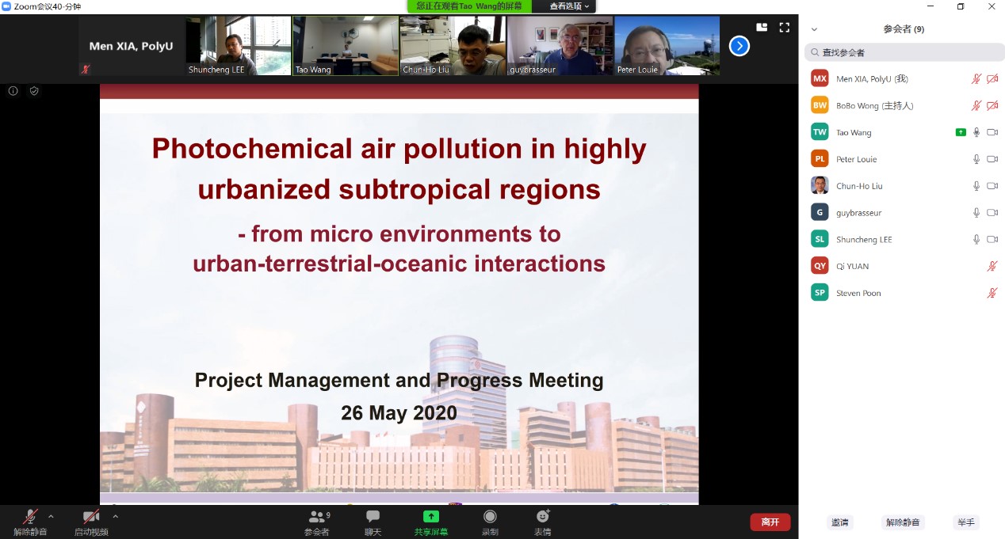Viewport: 1005px width, 539px height.
Task: Click the share screen (共享屏幕) icon
Action: [x=430, y=518]
